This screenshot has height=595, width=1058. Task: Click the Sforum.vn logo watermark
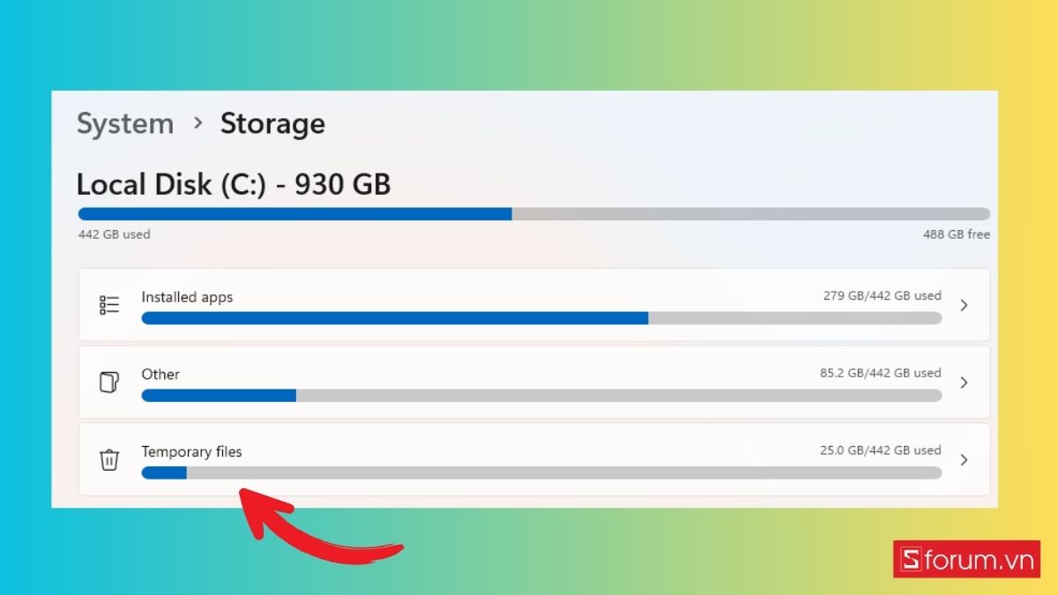pyautogui.click(x=966, y=559)
